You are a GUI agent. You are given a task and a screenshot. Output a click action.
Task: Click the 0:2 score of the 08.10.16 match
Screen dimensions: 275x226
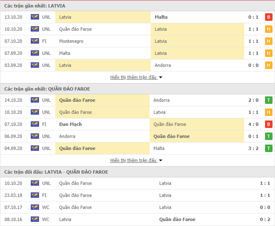pyautogui.click(x=265, y=219)
